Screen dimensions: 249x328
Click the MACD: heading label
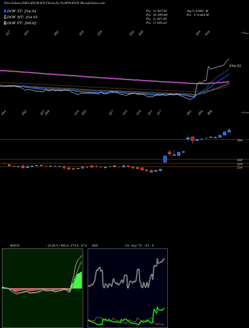click(x=15, y=246)
